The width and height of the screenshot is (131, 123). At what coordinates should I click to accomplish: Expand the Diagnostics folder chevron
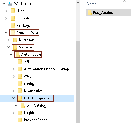coord(14,91)
